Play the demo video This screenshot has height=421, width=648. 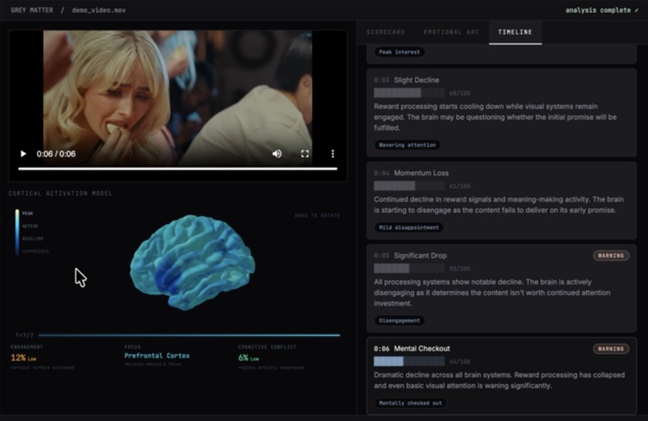coord(23,153)
